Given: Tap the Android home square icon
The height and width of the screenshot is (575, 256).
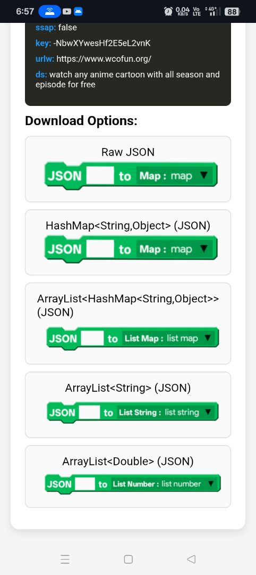Looking at the screenshot, I should pyautogui.click(x=128, y=559).
